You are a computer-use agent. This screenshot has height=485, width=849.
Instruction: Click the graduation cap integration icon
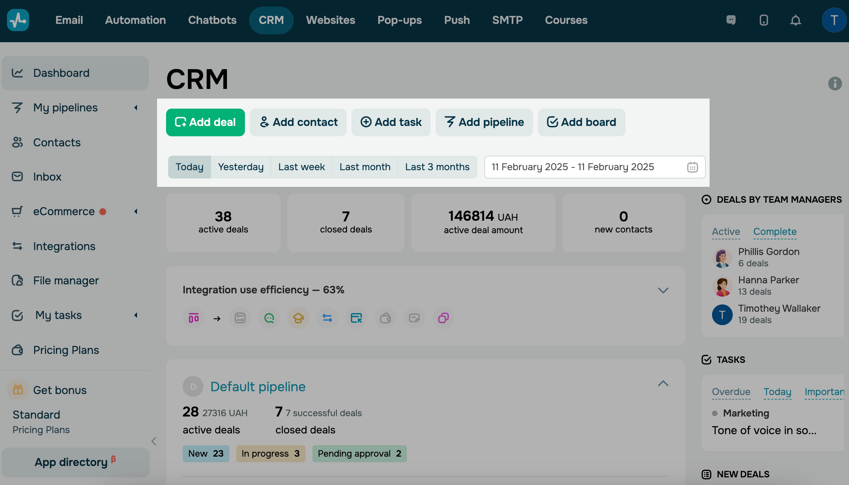(298, 318)
